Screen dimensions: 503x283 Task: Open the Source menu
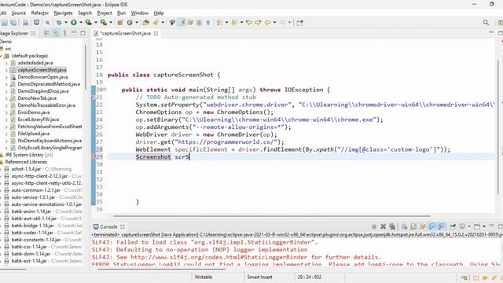19,13
